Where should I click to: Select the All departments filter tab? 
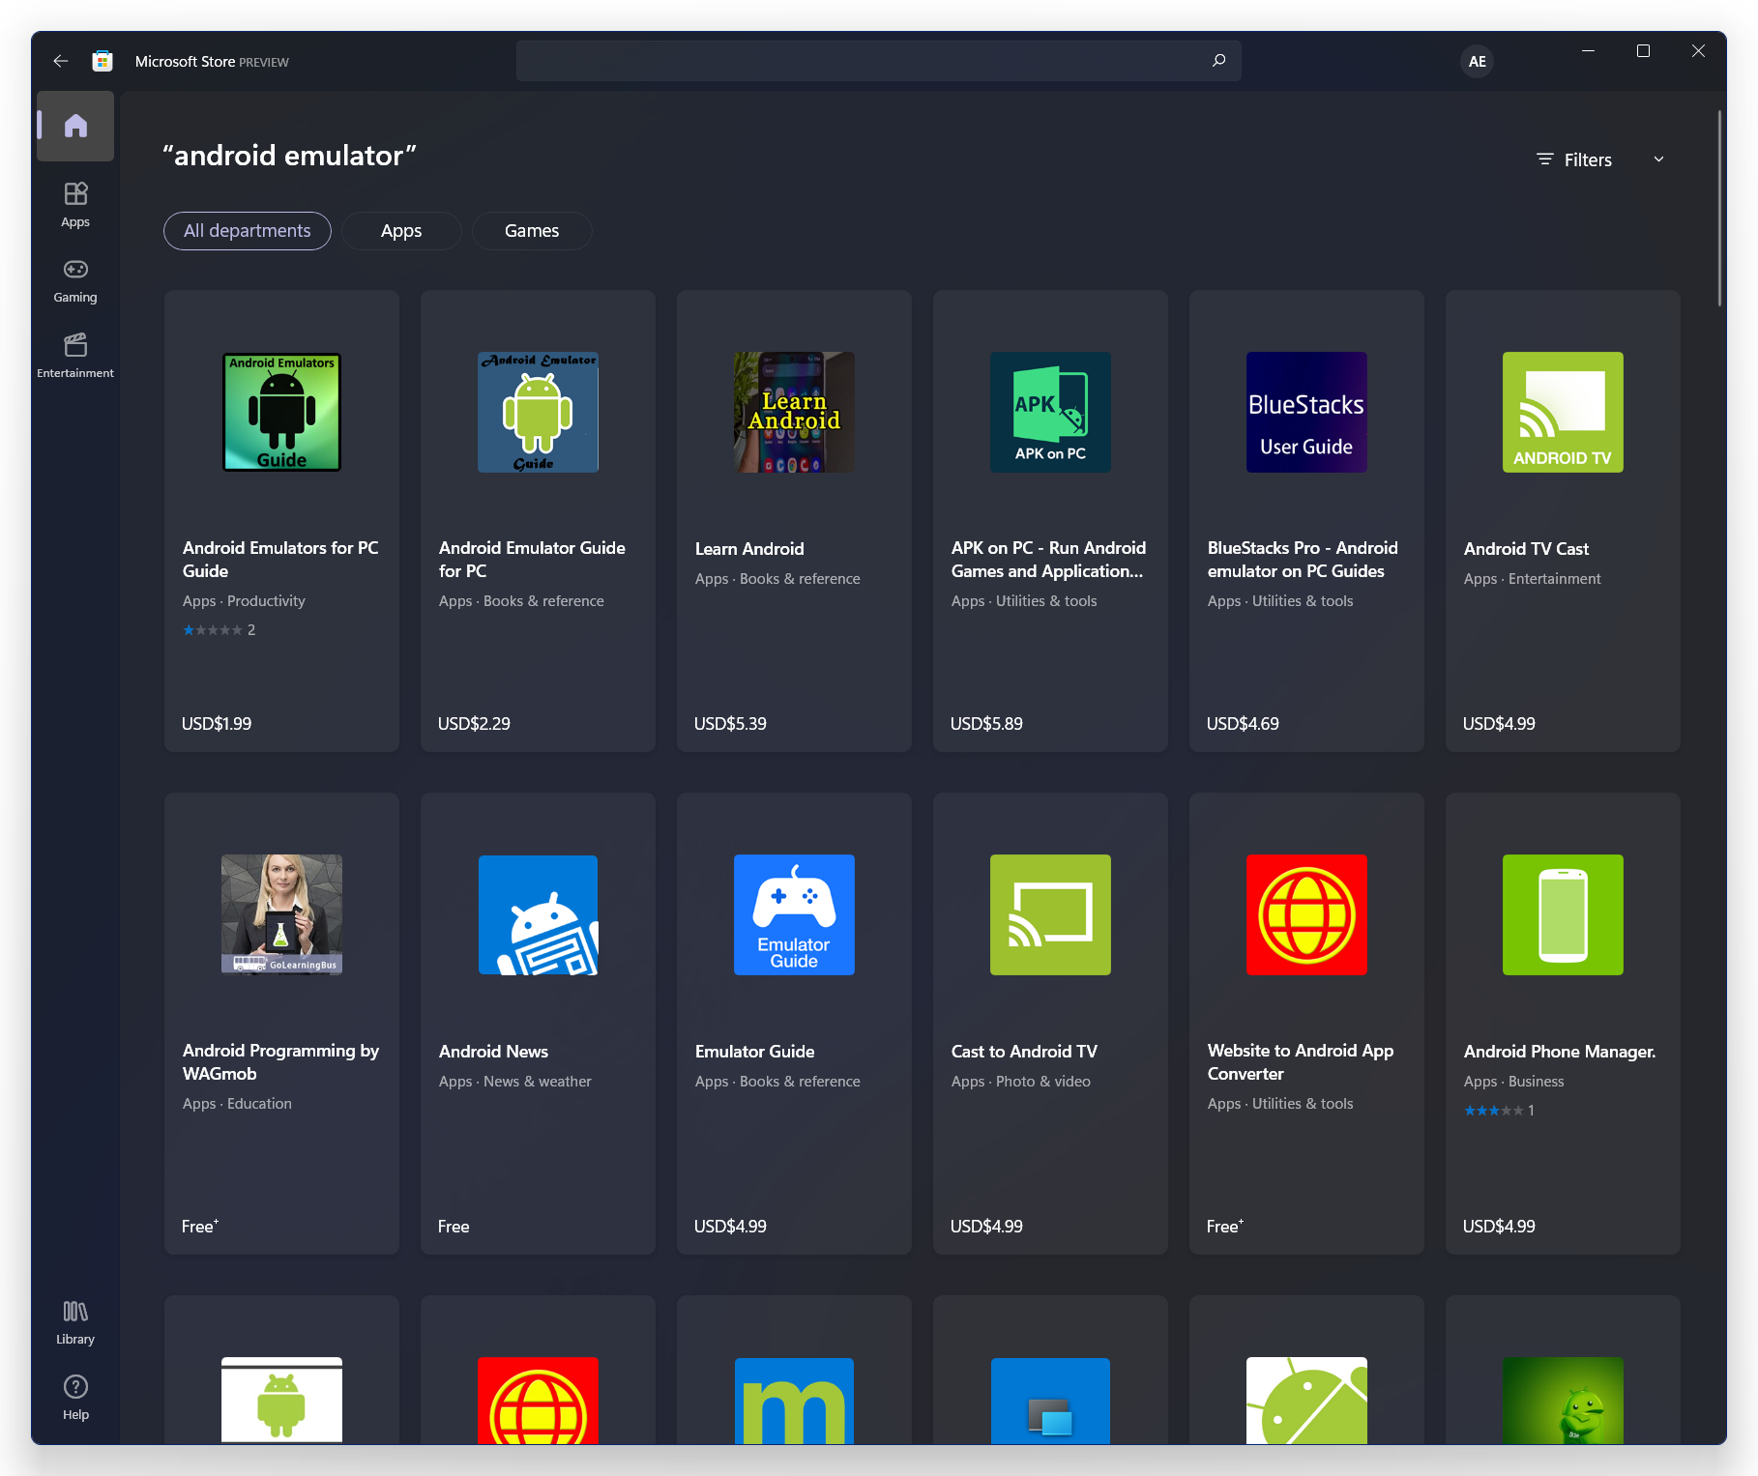point(248,231)
